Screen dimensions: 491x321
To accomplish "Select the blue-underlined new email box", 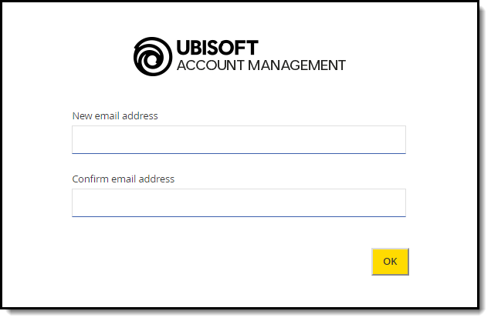I will (x=239, y=139).
